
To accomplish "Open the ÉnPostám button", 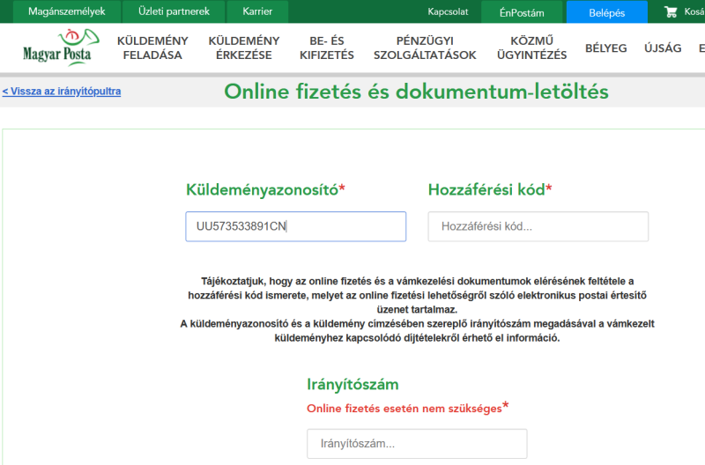I will [522, 12].
